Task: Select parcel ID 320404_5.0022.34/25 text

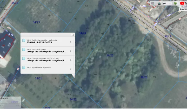Action: click(x=39, y=42)
